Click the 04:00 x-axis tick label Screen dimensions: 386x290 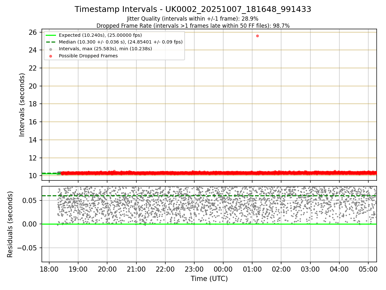339,269
